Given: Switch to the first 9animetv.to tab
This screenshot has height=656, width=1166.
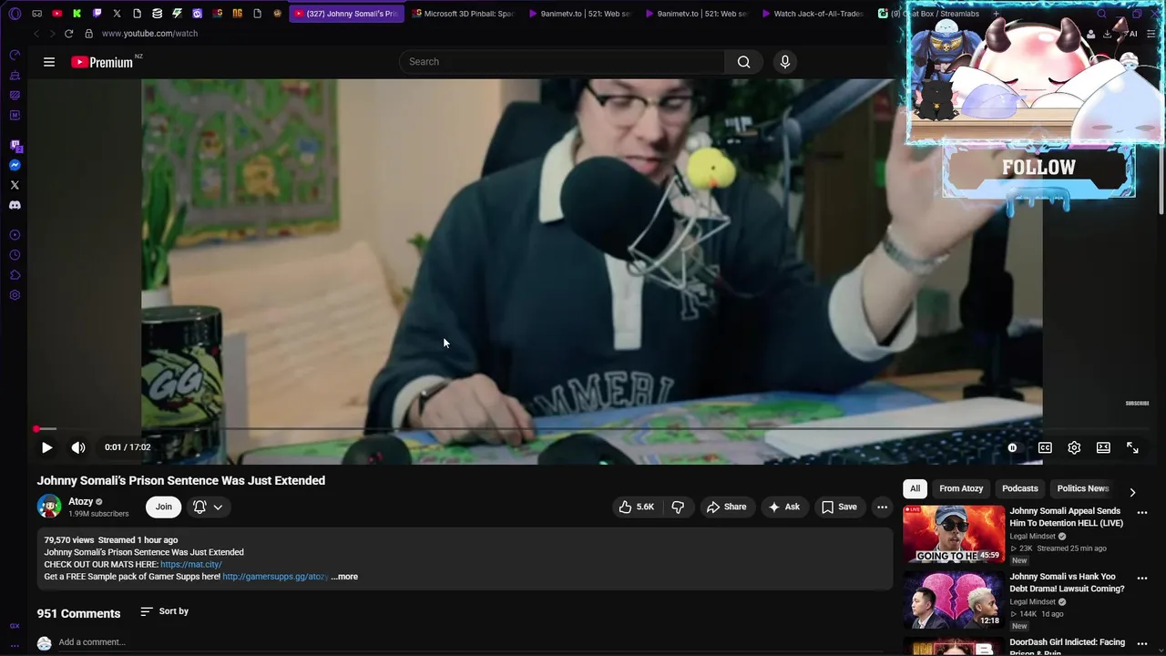Looking at the screenshot, I should (580, 14).
